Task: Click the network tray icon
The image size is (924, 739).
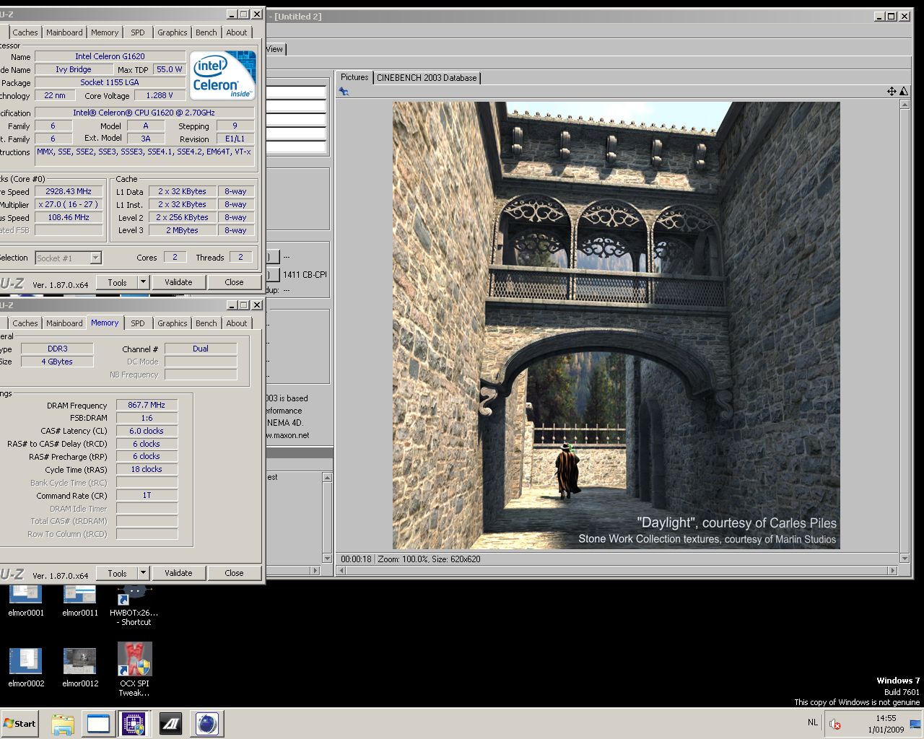Action: (915, 724)
